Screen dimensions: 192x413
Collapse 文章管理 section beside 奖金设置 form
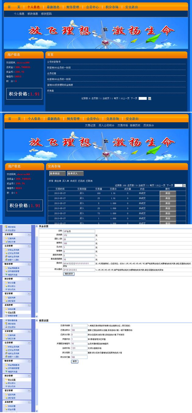pos(29,234)
